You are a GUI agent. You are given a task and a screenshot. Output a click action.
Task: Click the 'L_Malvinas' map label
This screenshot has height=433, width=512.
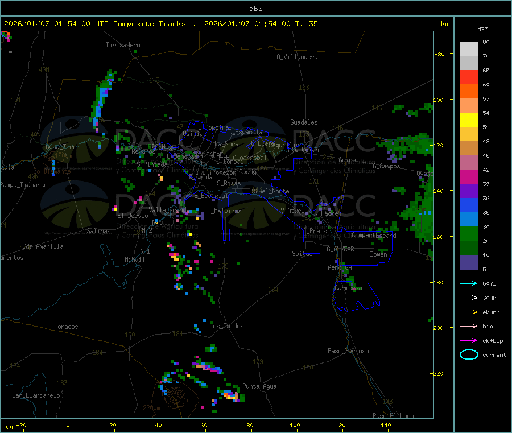(224, 211)
